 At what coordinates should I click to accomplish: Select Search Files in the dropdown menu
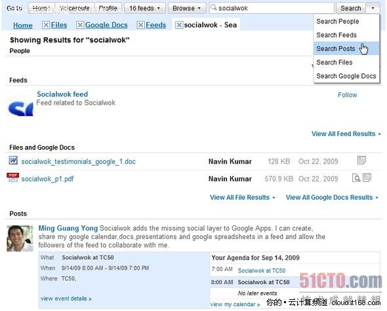346,62
